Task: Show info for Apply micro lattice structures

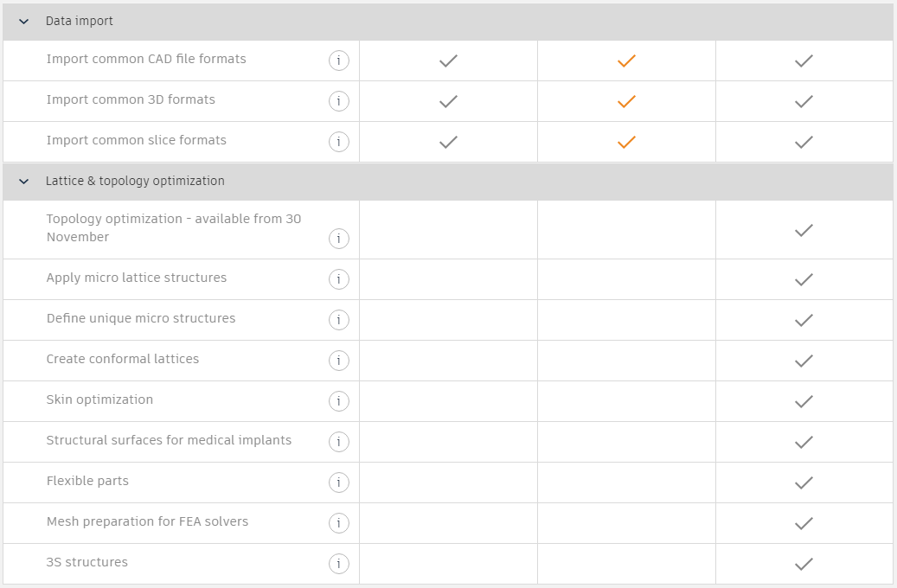Action: click(339, 279)
